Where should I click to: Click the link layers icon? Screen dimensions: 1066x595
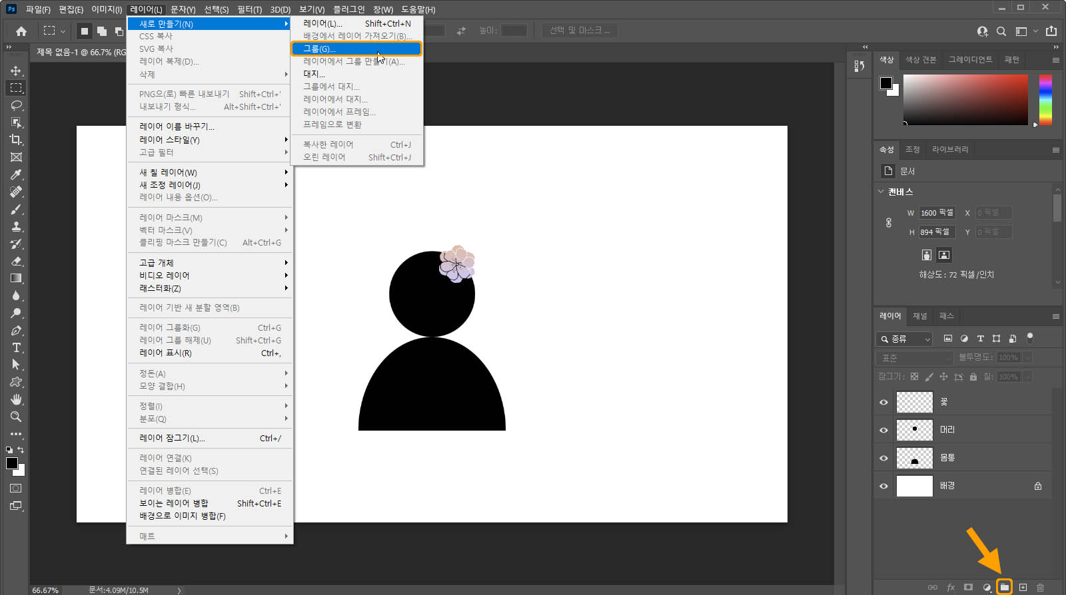point(932,587)
